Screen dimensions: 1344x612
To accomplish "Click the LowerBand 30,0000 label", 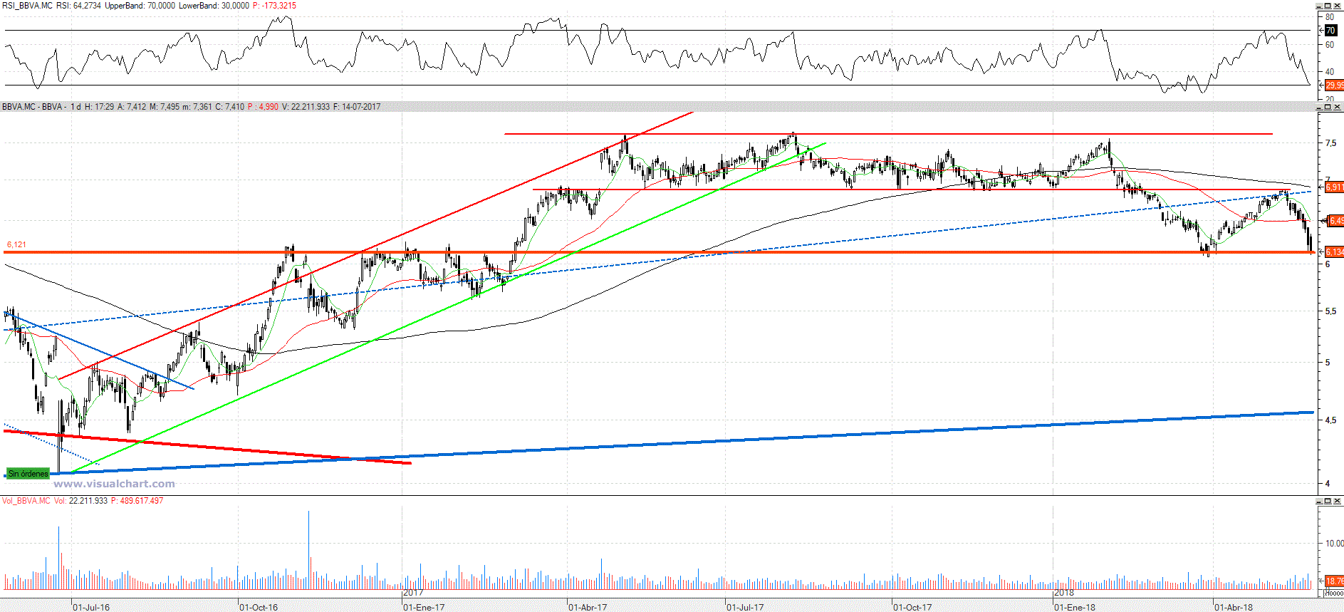I will click(214, 6).
